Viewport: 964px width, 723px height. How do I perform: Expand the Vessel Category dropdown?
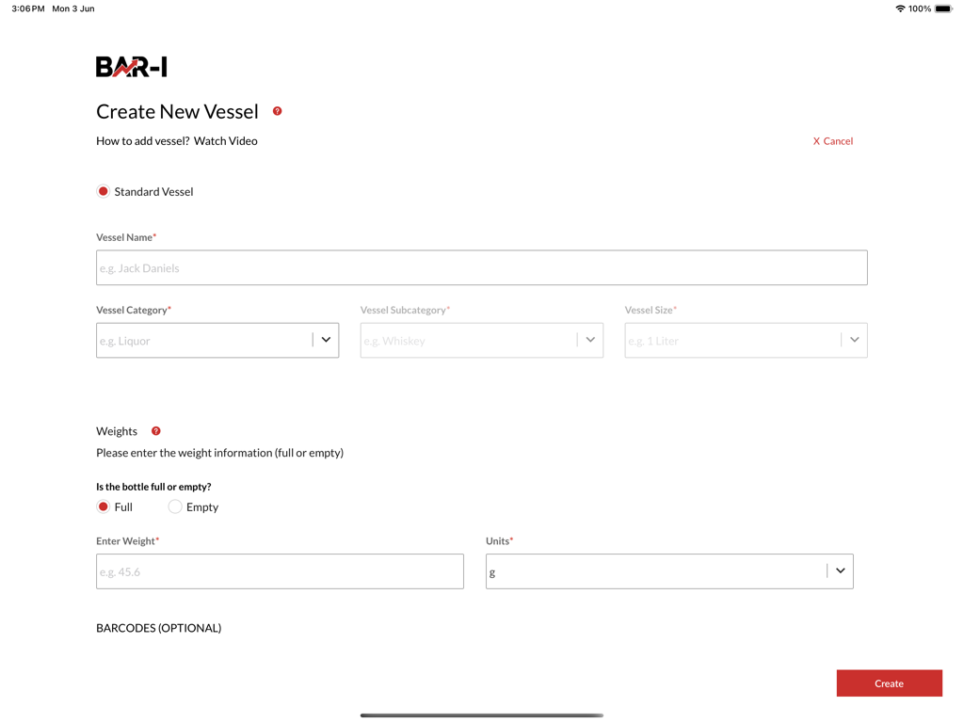click(326, 340)
